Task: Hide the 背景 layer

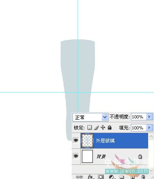Action: click(76, 156)
